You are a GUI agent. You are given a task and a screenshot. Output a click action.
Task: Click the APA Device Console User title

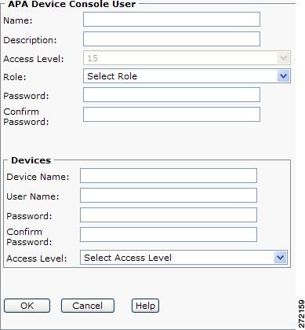click(x=72, y=4)
